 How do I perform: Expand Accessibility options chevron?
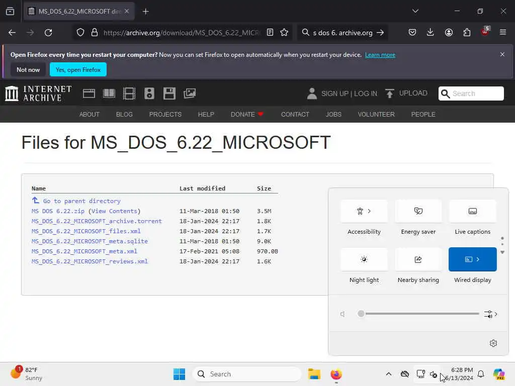369,211
